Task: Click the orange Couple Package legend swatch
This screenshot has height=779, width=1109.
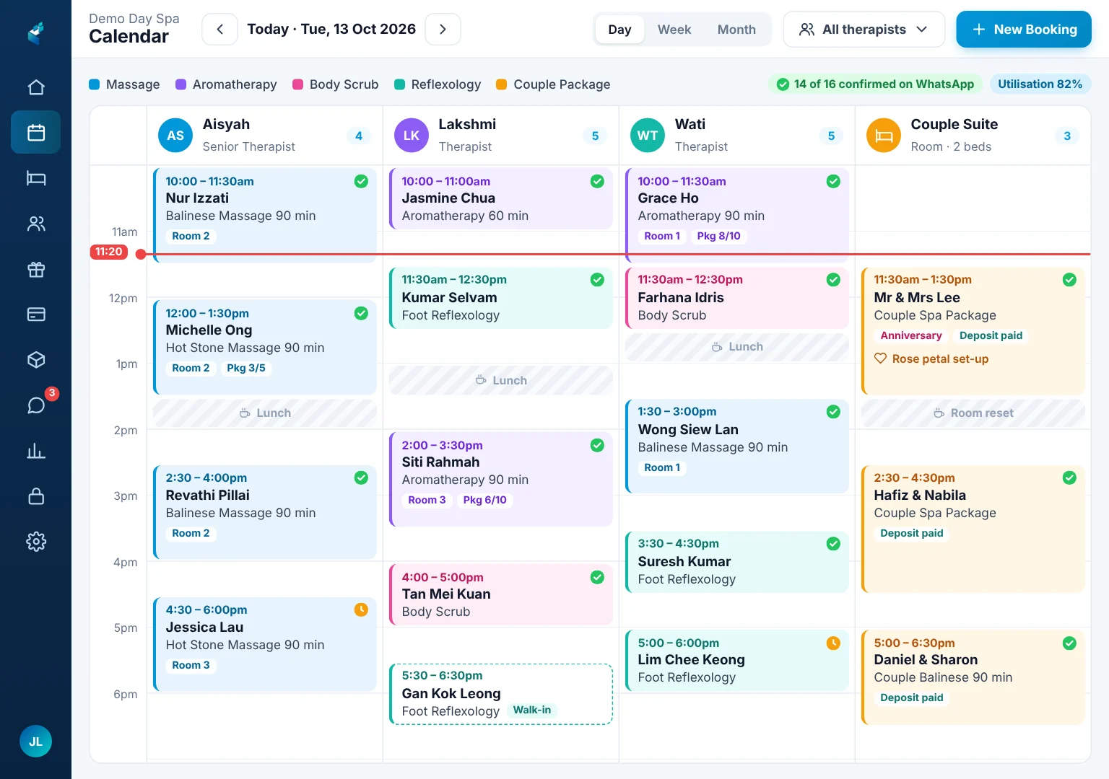Action: click(501, 84)
